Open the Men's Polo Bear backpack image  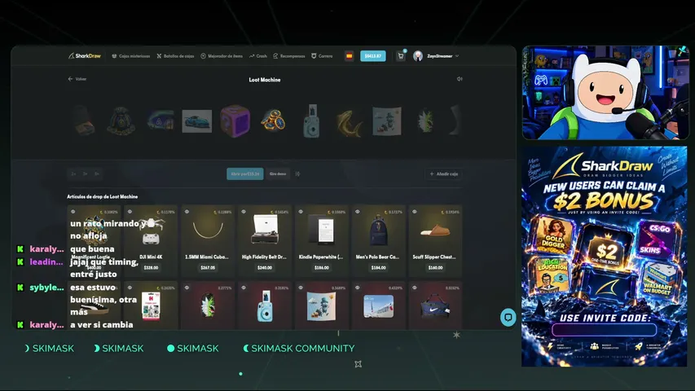pyautogui.click(x=378, y=231)
